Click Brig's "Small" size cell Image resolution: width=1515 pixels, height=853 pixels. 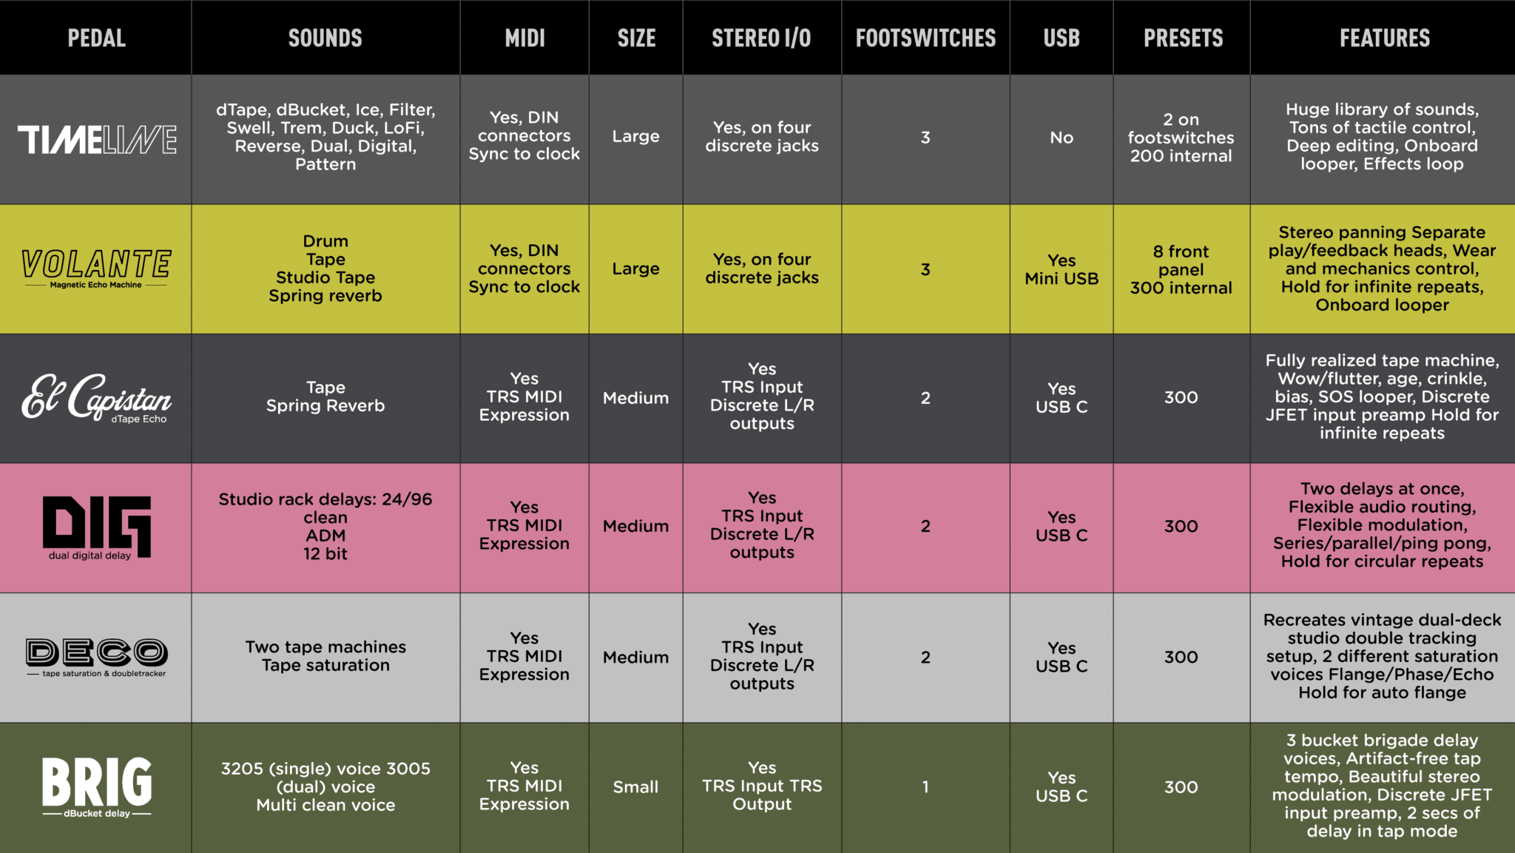click(x=635, y=787)
